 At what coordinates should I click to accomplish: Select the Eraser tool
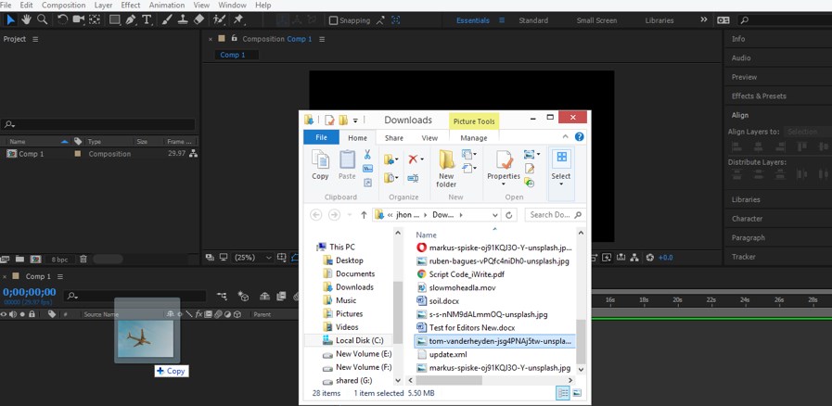(x=198, y=19)
